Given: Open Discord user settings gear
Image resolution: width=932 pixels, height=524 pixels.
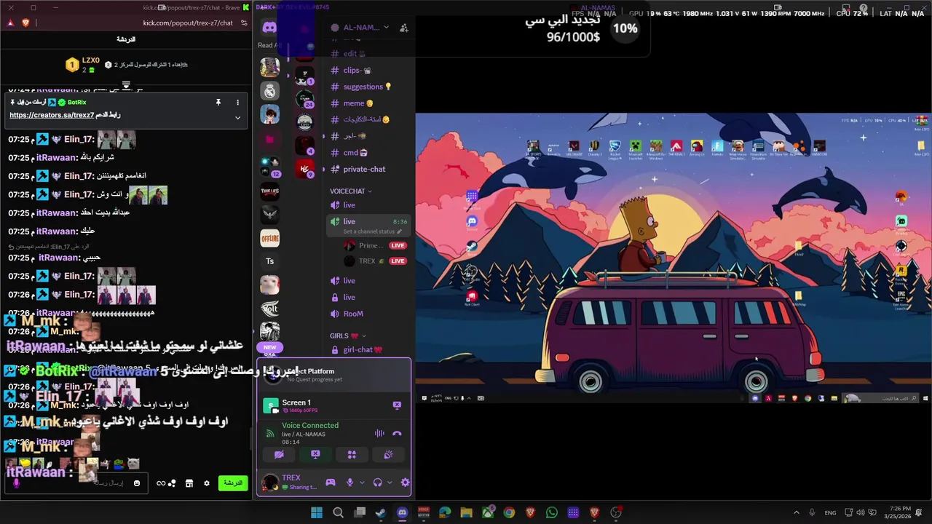Looking at the screenshot, I should click(x=405, y=482).
